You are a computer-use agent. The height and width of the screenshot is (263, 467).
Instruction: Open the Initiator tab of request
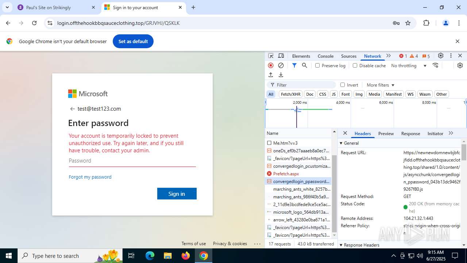tap(435, 133)
